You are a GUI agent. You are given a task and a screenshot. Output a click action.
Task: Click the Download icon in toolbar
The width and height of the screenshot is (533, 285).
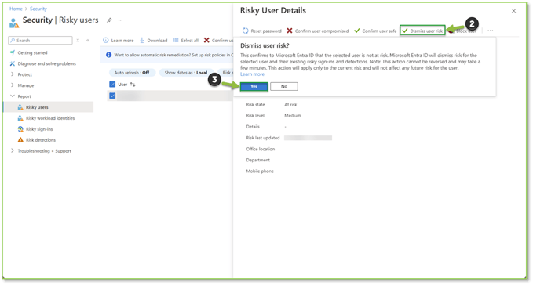tap(142, 41)
